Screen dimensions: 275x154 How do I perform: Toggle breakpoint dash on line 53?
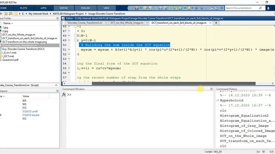[69, 59]
